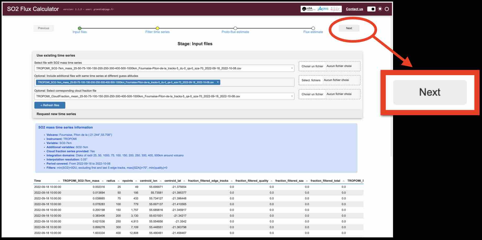Viewport: 482px width, 240px height.
Task: Sort by npoints column sort arrow
Action: point(136,181)
